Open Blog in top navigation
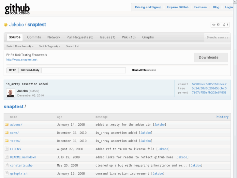Image resolution: width=237 pixels, height=178 pixels. (x=216, y=7)
